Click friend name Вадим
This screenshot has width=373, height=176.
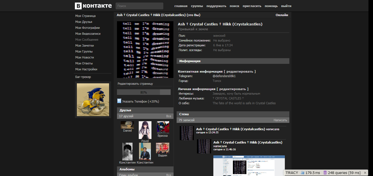click(163, 156)
